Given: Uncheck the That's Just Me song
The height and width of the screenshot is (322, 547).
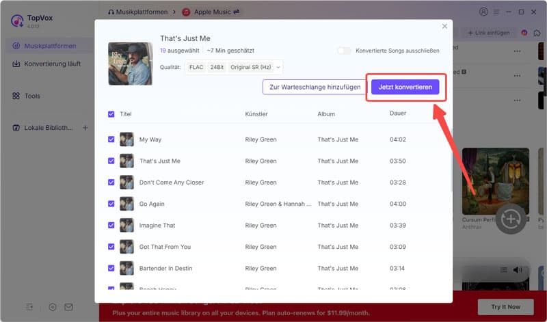Looking at the screenshot, I should pos(111,161).
